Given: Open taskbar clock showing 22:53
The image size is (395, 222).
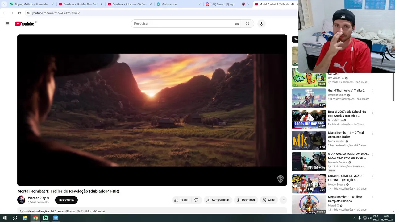Looking at the screenshot, I should point(386,218).
